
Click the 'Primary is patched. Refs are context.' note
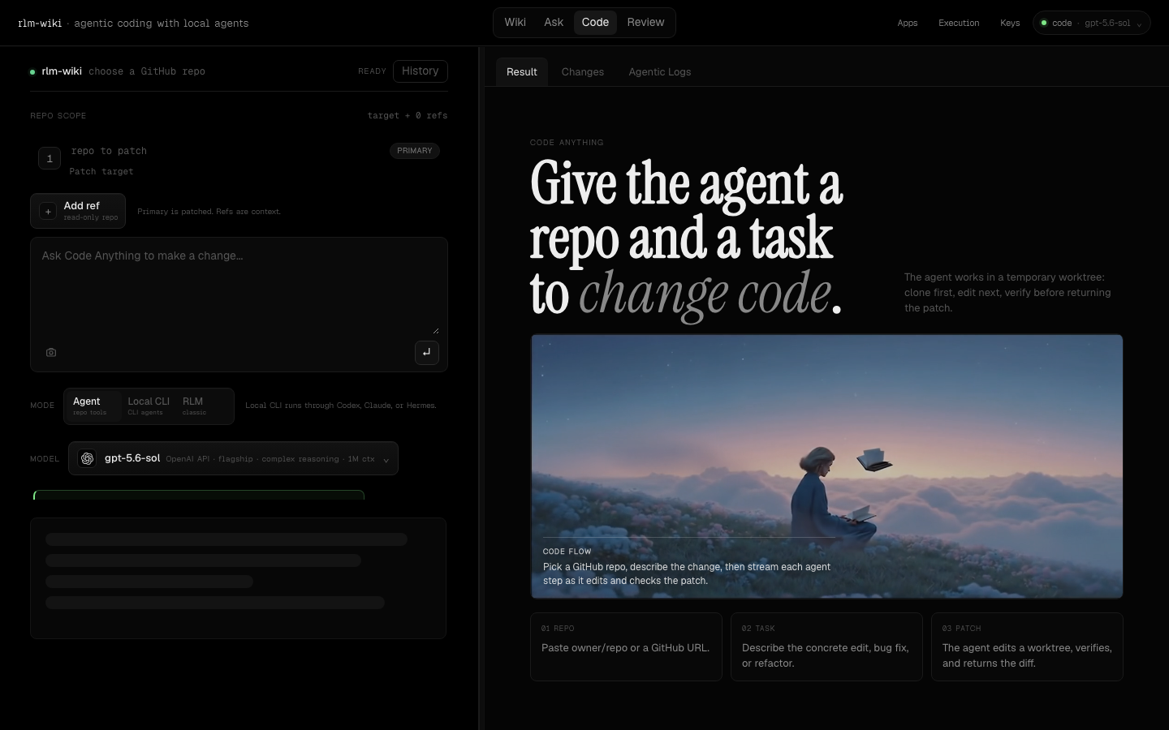click(209, 212)
